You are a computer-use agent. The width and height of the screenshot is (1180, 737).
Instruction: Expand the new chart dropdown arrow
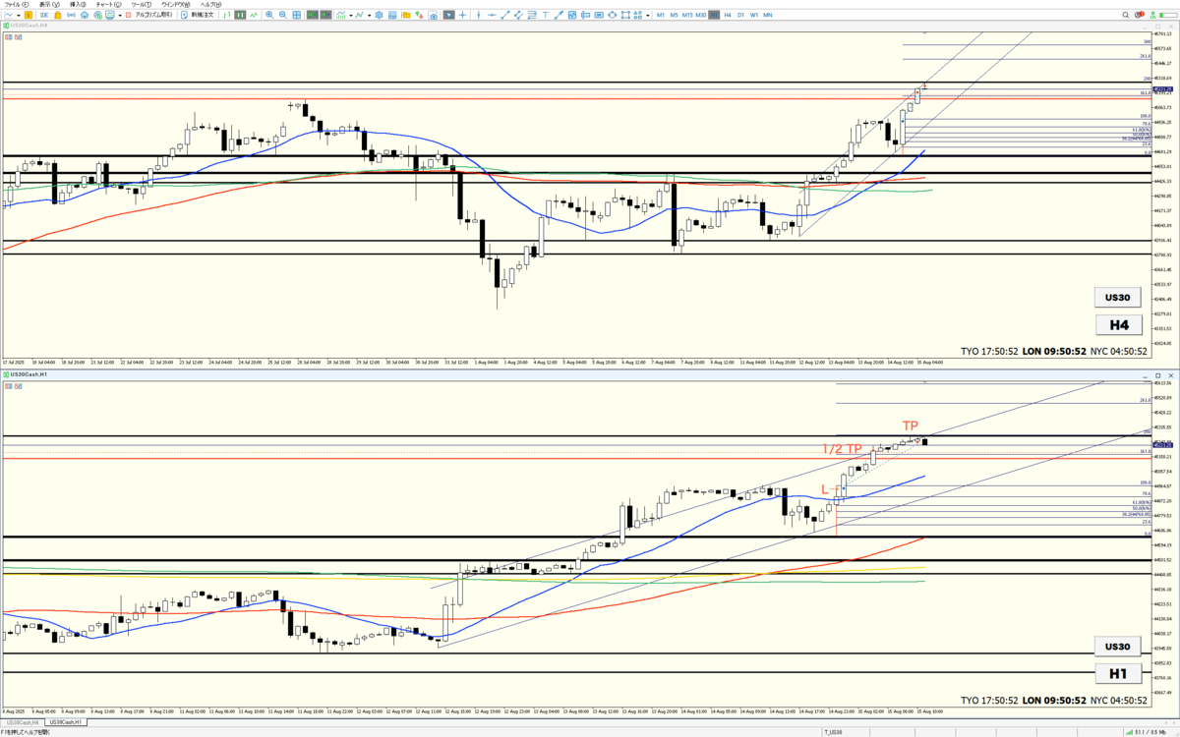[x=19, y=15]
